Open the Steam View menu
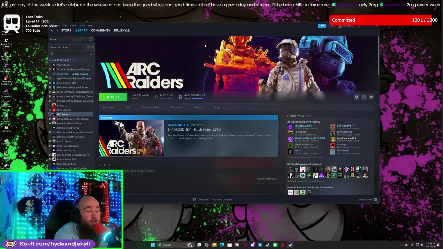The width and height of the screenshot is (443, 249). (x=65, y=26)
